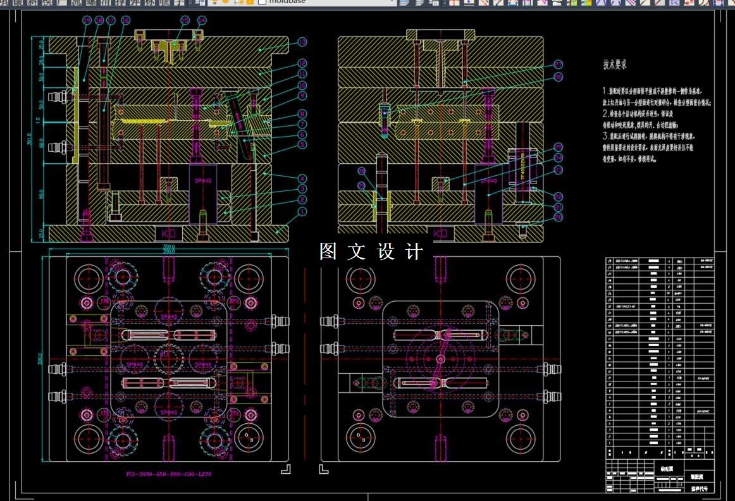Toggle the orange lock icon of the moldbase layer
Image resolution: width=735 pixels, height=501 pixels.
(x=250, y=2)
